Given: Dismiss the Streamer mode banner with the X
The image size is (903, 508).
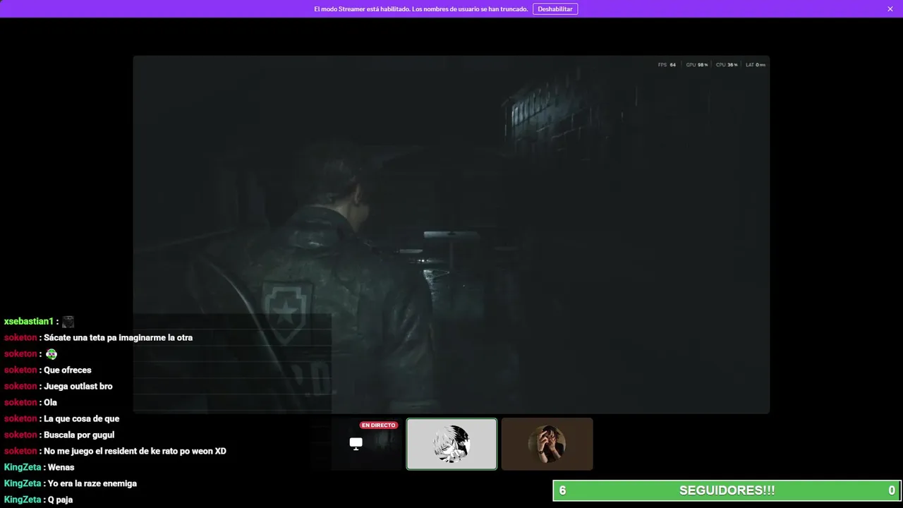Looking at the screenshot, I should click(890, 9).
